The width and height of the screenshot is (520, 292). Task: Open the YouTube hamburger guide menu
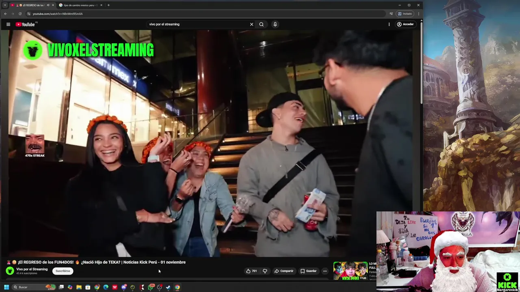(8, 24)
